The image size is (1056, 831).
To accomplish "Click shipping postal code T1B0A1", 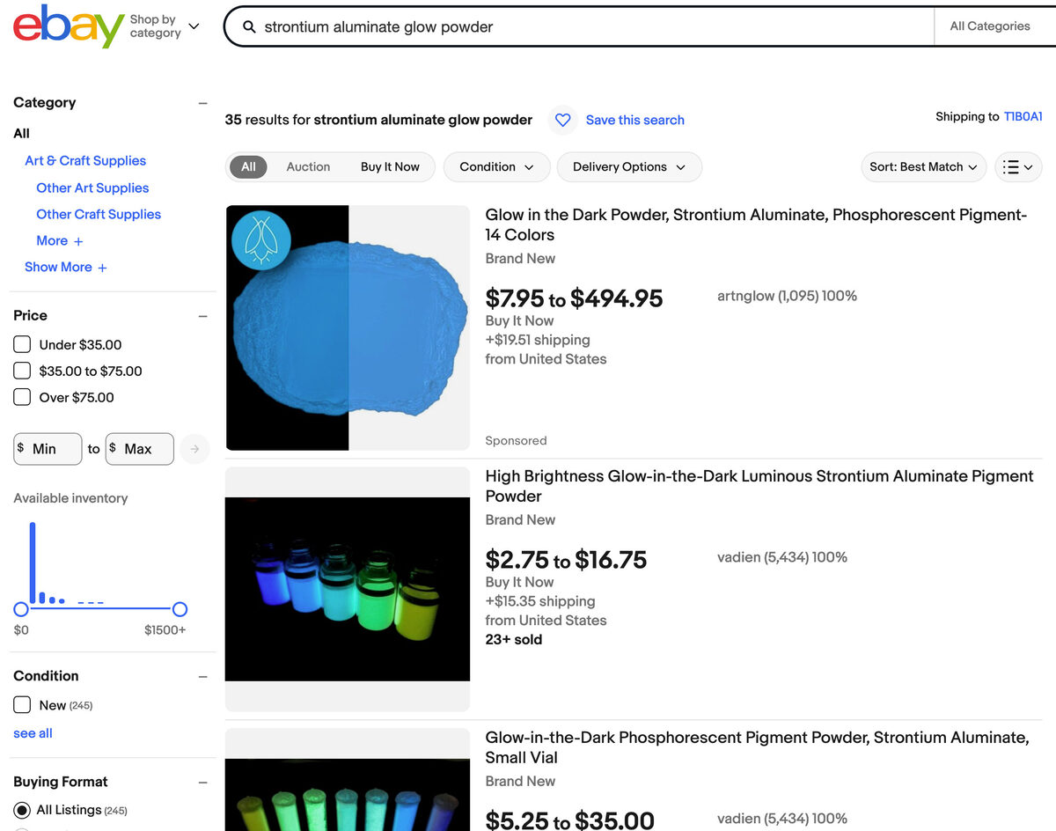I will 1023,117.
